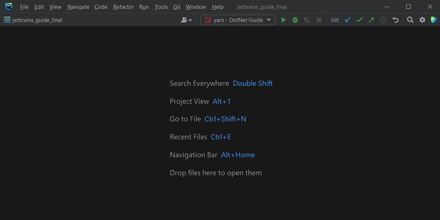
Task: Open the File menu
Action: 24,7
